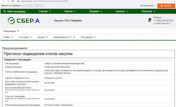The height and width of the screenshot is (107, 176).
Task: Click the padlock icon in address bar
Action: pos(18,1)
